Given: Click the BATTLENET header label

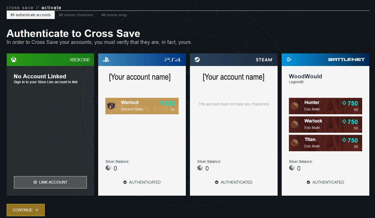Looking at the screenshot, I should [346, 60].
